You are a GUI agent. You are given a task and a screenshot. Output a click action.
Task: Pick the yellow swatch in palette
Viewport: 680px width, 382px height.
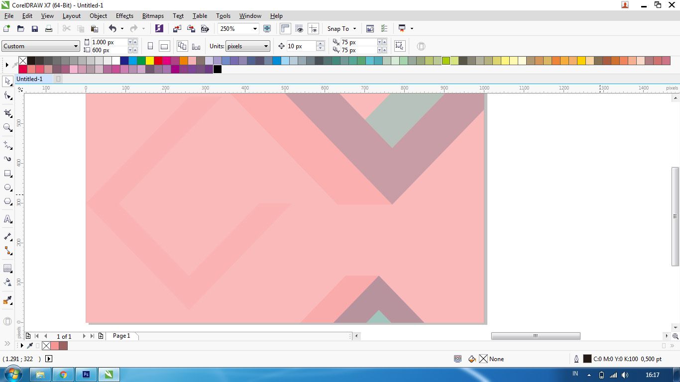pyautogui.click(x=150, y=61)
